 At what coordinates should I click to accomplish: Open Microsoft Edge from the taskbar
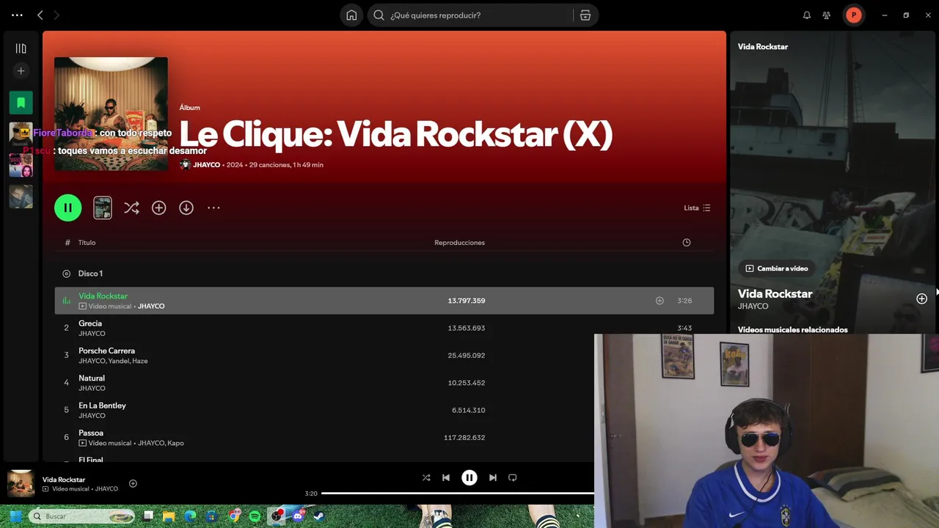point(190,516)
